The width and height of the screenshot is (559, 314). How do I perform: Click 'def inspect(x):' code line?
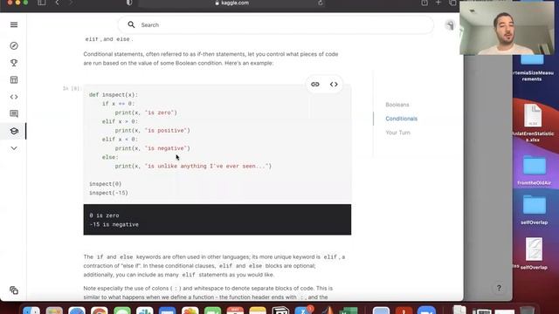[114, 95]
